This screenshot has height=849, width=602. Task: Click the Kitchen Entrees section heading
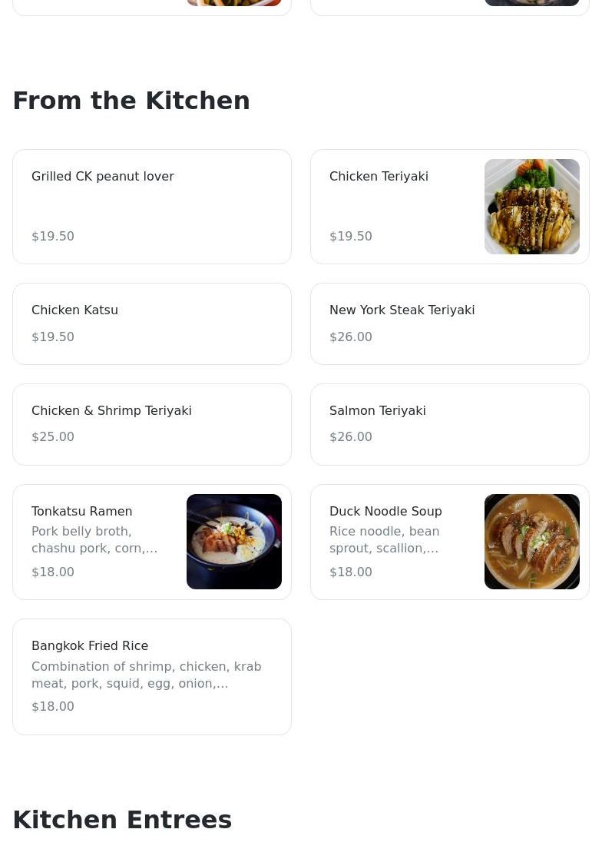[122, 820]
